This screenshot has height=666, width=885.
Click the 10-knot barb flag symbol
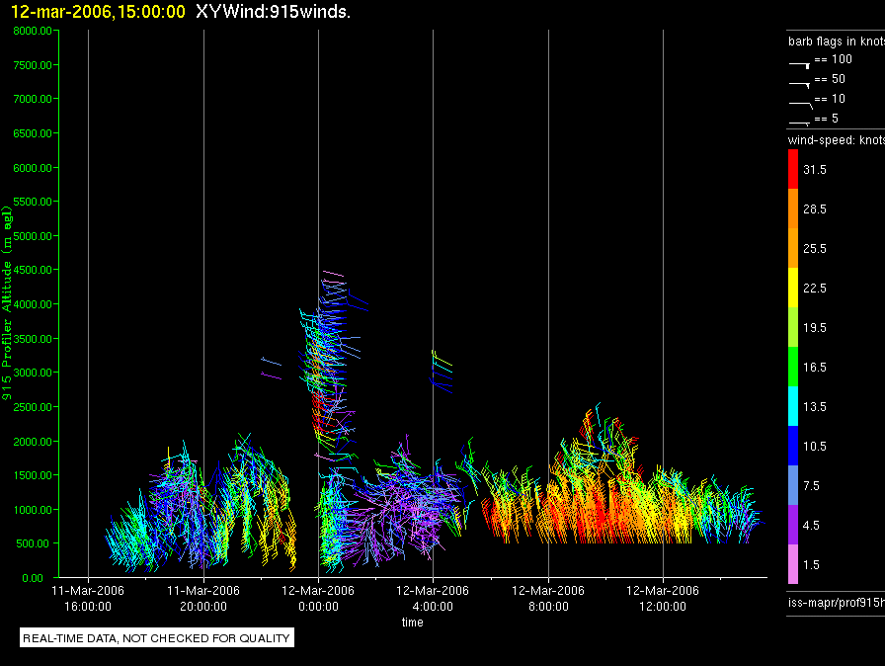pos(801,105)
